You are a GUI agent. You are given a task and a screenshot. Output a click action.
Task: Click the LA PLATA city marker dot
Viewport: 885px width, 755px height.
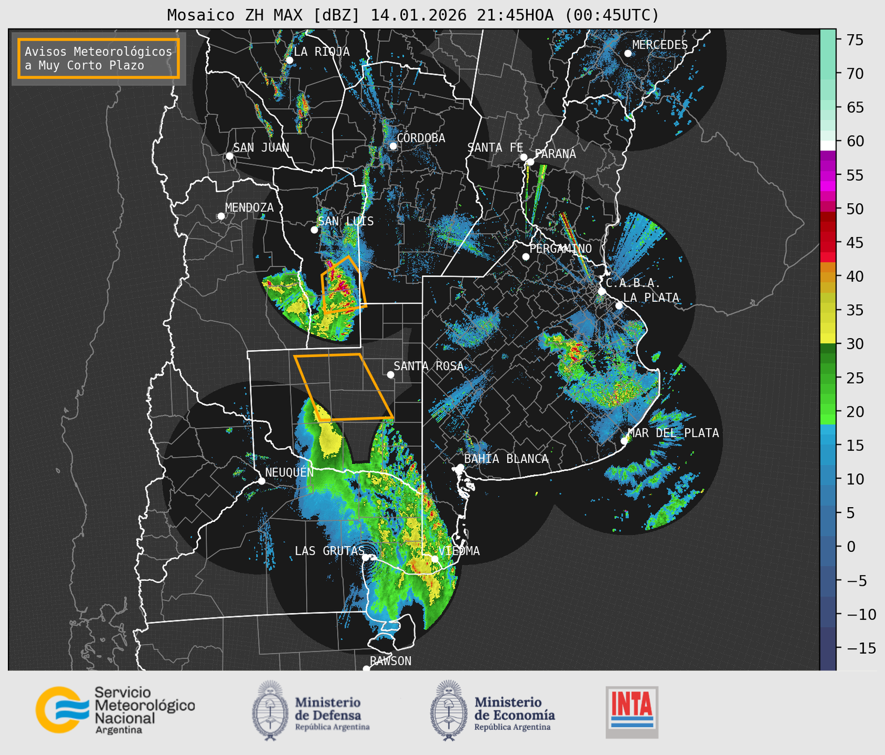(619, 306)
